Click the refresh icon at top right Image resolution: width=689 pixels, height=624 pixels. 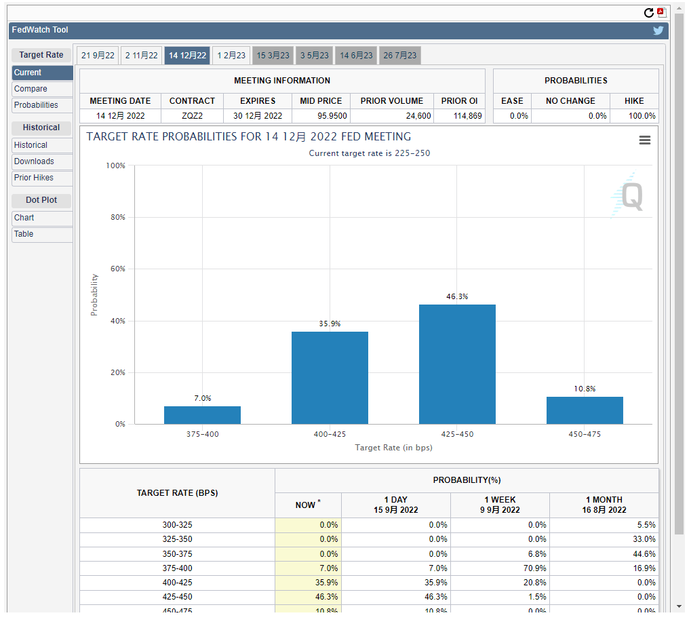[649, 13]
